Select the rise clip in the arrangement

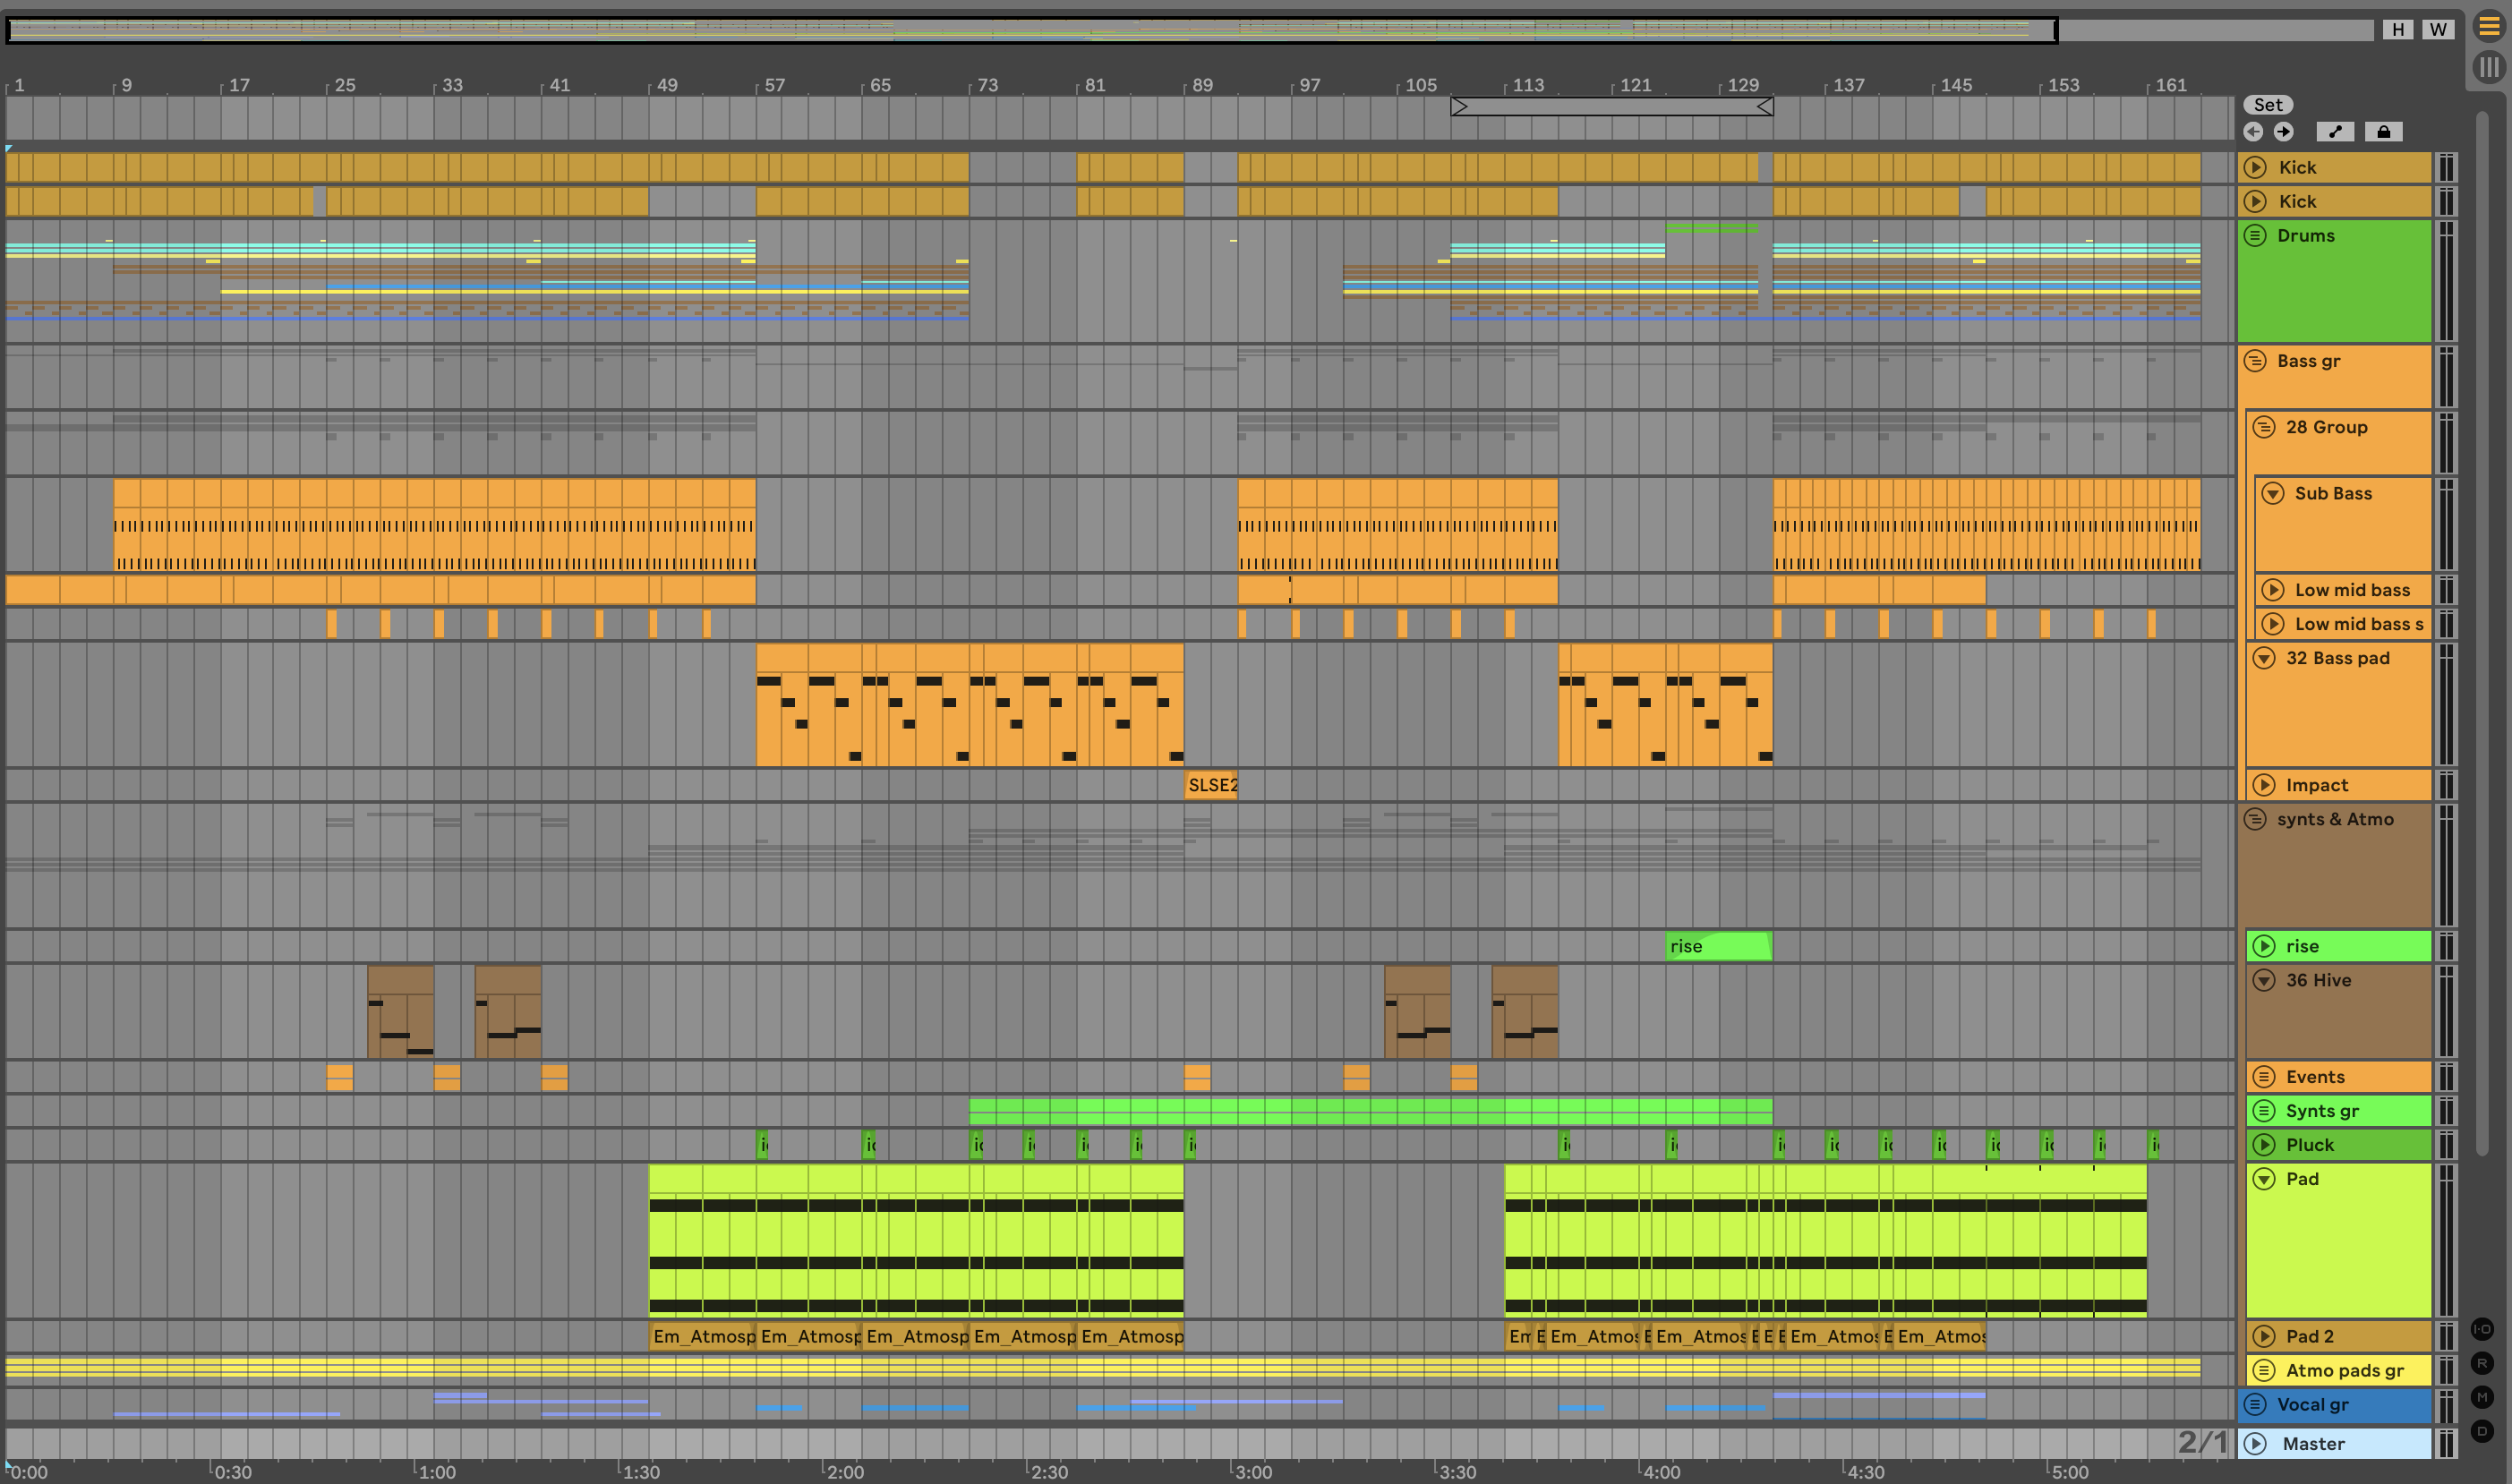tap(1718, 946)
